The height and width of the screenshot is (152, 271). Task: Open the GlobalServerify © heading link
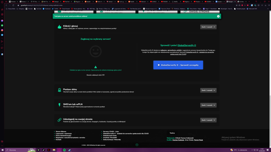coord(187,45)
